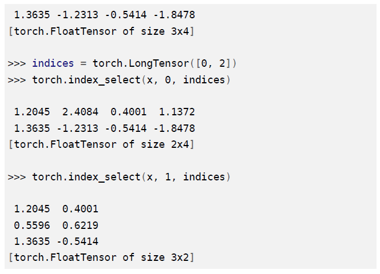The height and width of the screenshot is (274, 380).
Task: Click the prompt before indices assignment
Action: 17,63
